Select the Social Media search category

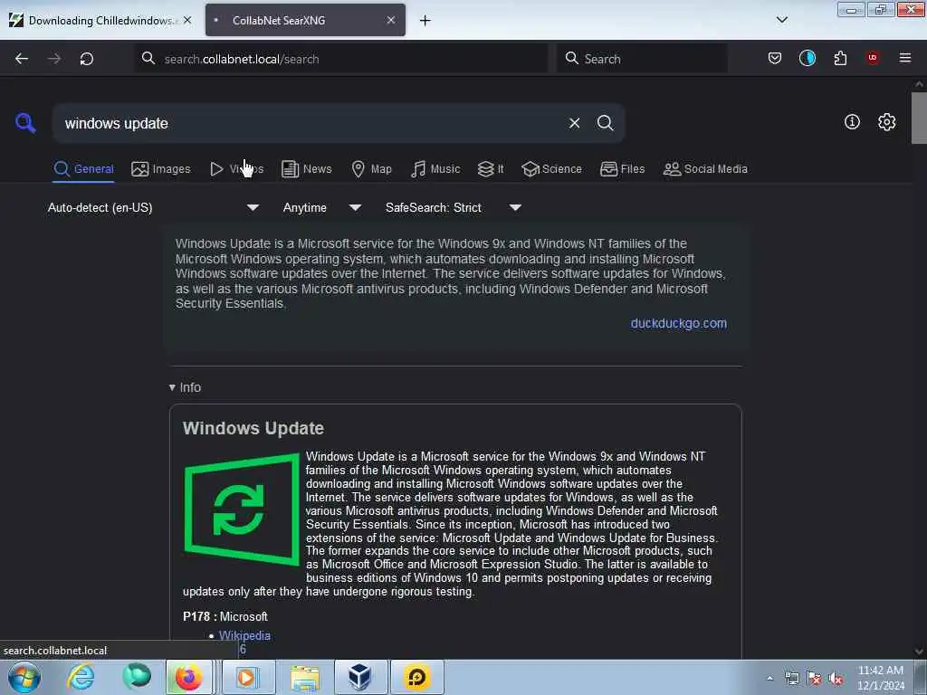(x=705, y=169)
